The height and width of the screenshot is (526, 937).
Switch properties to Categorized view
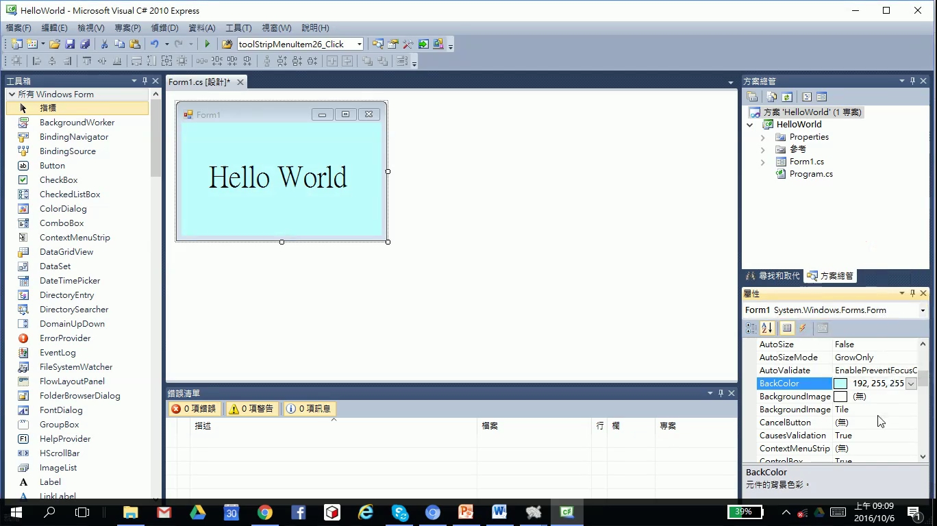[x=752, y=328]
